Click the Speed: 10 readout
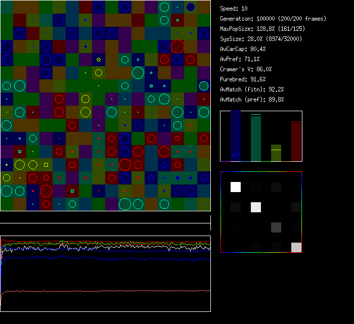354x324 pixels. 235,9
